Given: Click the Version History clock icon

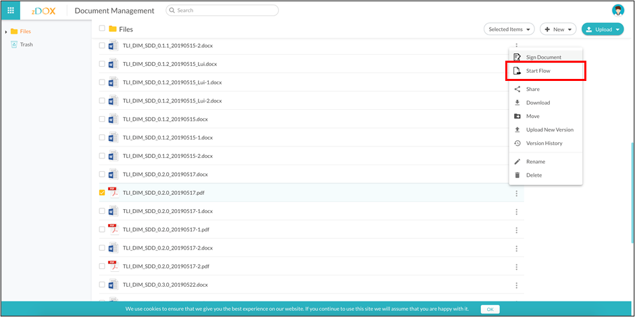Looking at the screenshot, I should pos(517,143).
